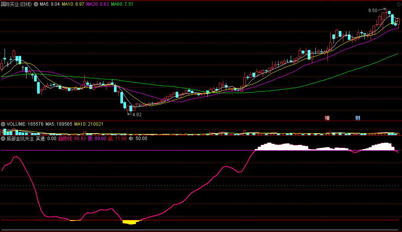This screenshot has height=232, width=402.
Task: Click the VOLUME: 165576 label
Action: pos(25,124)
